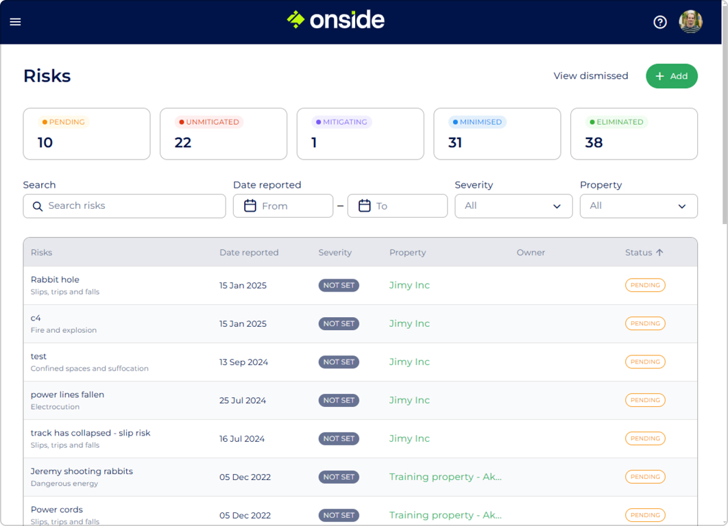This screenshot has height=526, width=728.
Task: Open the View dismissed link
Action: [590, 75]
